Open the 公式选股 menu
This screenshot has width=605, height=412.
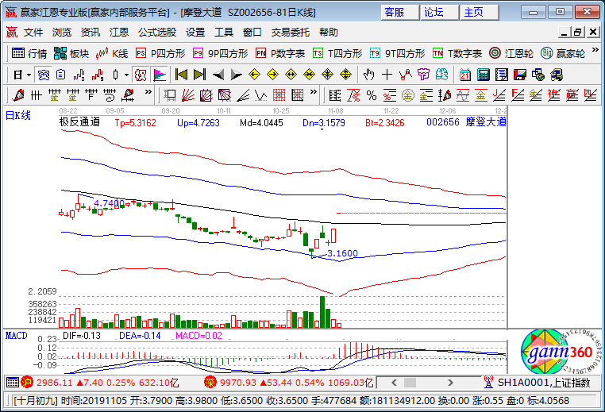[157, 33]
